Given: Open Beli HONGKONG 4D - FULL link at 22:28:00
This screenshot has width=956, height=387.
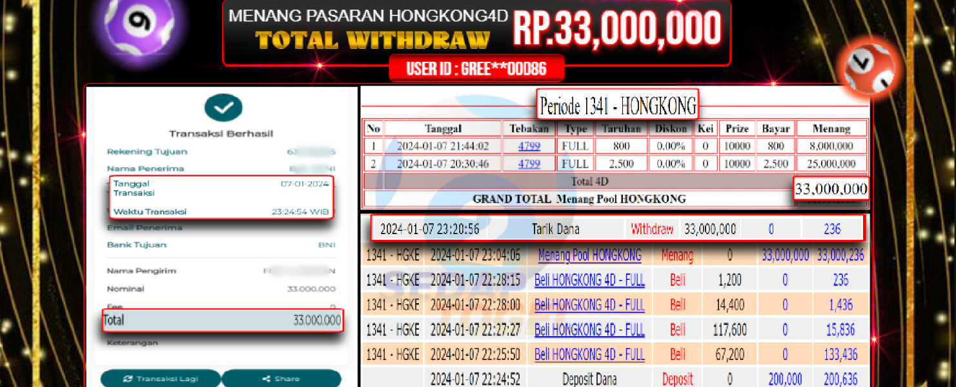Looking at the screenshot, I should [x=590, y=304].
